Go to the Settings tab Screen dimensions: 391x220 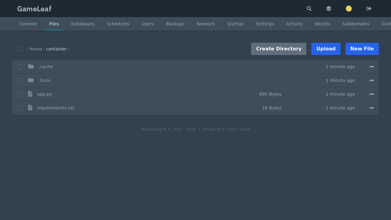point(265,24)
